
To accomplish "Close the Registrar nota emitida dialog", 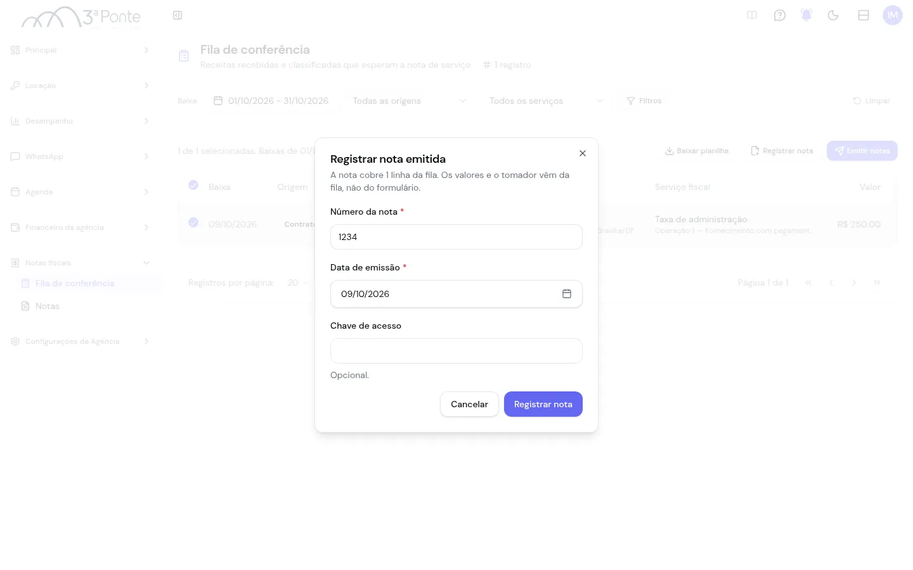I will pyautogui.click(x=583, y=153).
